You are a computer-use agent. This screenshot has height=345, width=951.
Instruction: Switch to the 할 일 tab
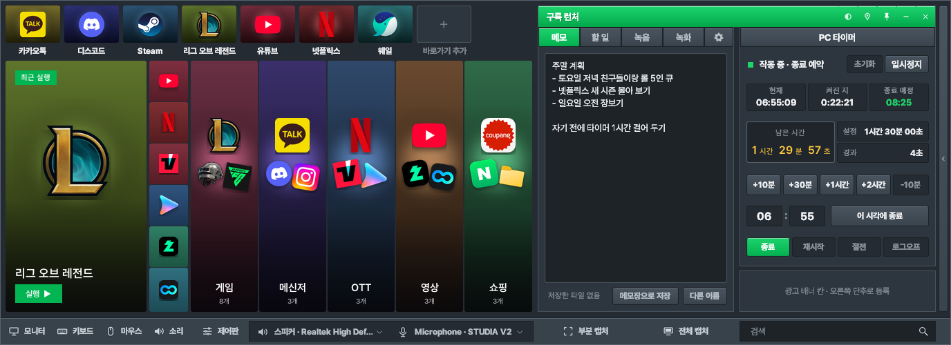click(x=601, y=37)
